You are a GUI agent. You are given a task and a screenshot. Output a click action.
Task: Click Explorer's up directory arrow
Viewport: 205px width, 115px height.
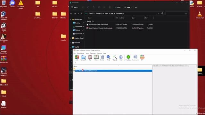82,13
